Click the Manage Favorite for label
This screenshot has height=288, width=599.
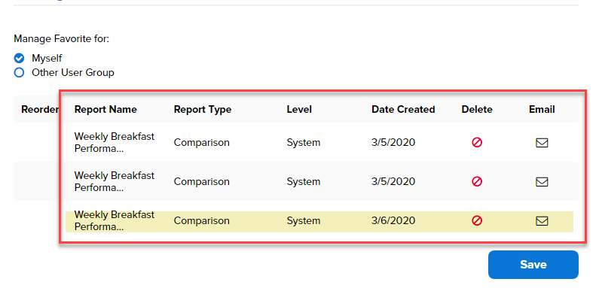[x=62, y=39]
